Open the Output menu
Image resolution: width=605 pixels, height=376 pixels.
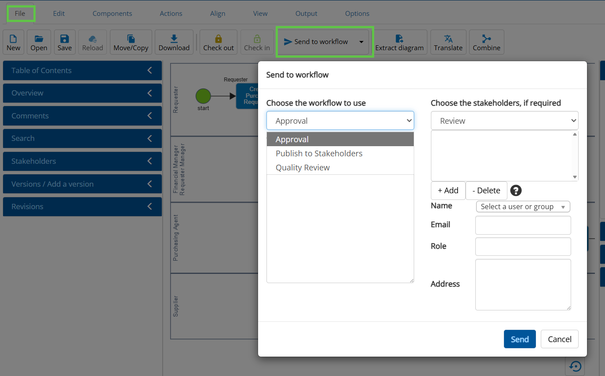click(x=306, y=14)
